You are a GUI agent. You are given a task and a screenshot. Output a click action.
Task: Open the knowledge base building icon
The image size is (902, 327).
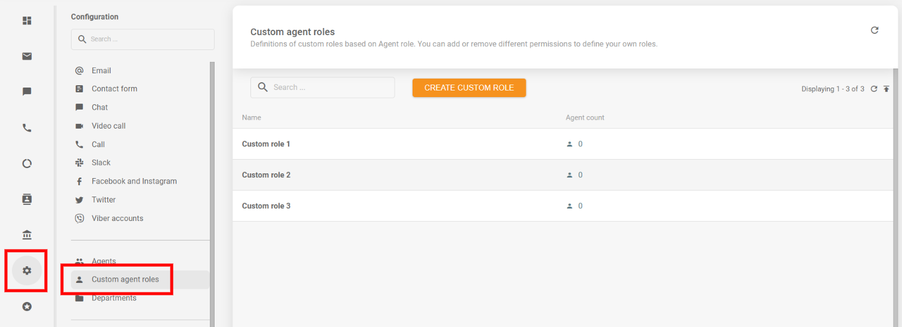coord(27,235)
